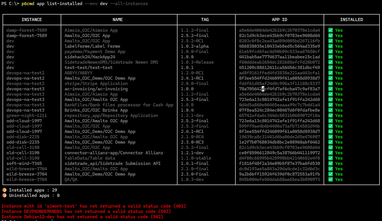
Task: Click the green check icon in the connector-allianz-app row
Action: (331, 153)
